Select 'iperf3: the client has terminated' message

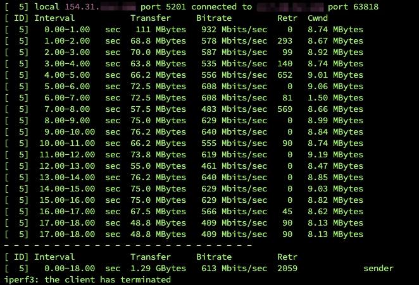[87, 280]
